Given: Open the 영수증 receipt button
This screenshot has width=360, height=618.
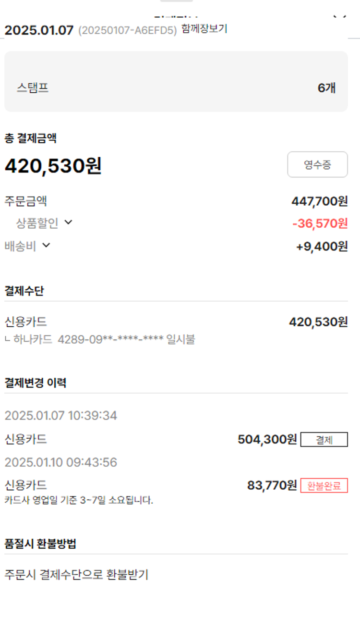Looking at the screenshot, I should point(317,165).
